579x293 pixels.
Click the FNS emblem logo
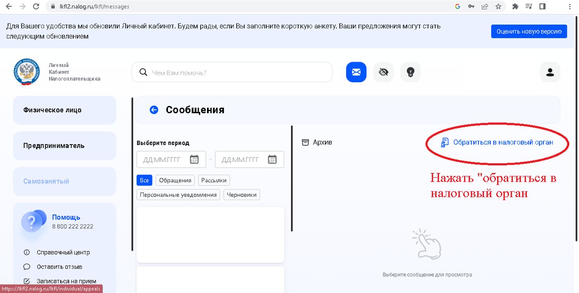tap(28, 72)
